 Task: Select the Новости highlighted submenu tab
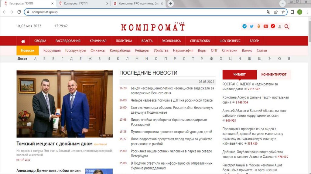coord(28,51)
